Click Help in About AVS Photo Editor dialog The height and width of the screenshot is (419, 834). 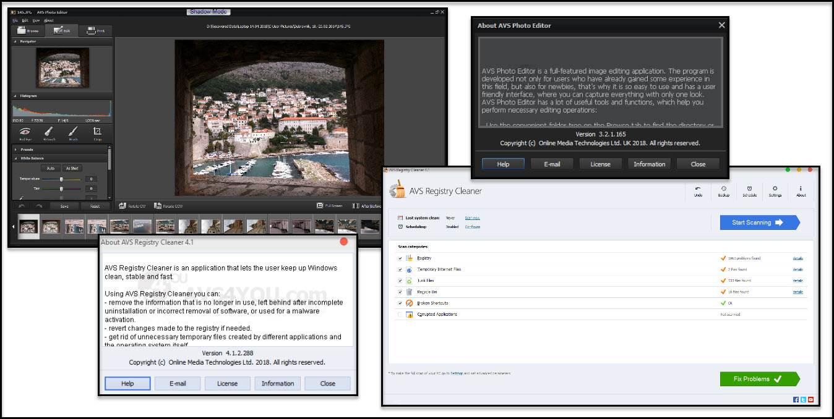[x=504, y=164]
